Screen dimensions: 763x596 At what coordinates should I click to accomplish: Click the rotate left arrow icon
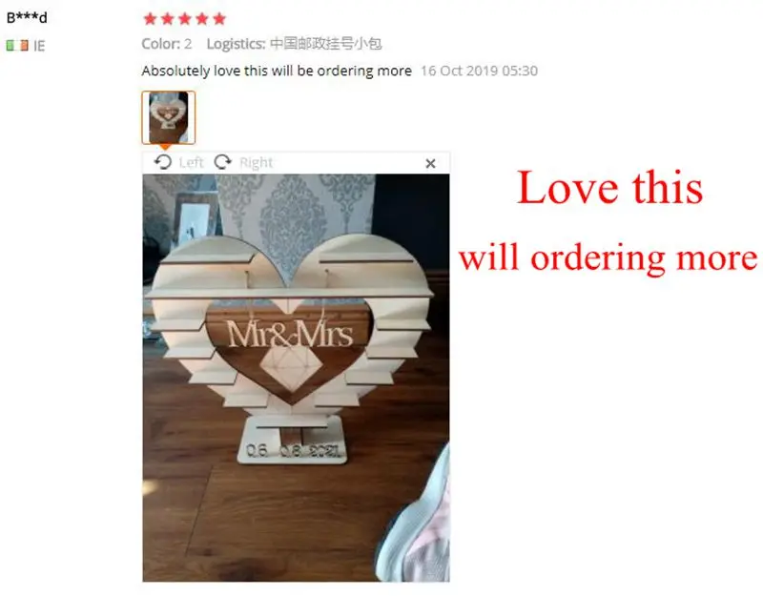[x=163, y=162]
